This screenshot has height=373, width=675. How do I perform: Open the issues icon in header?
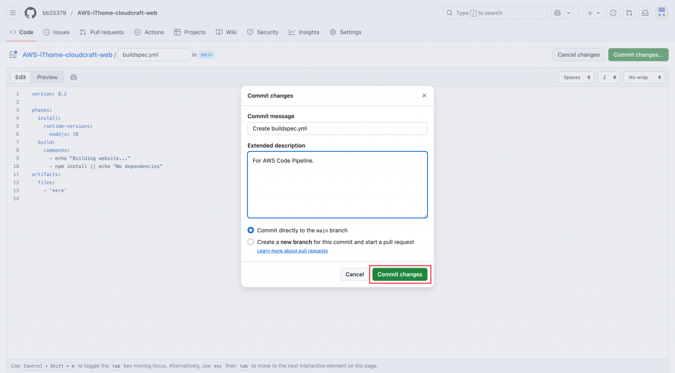pyautogui.click(x=613, y=13)
